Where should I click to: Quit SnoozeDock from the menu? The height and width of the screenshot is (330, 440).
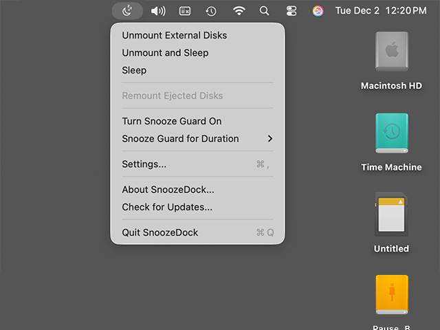coord(197,232)
